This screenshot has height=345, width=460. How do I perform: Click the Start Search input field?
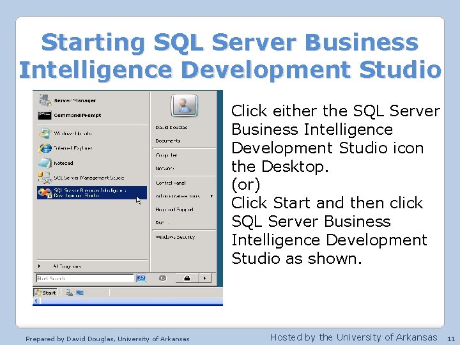pyautogui.click(x=85, y=278)
